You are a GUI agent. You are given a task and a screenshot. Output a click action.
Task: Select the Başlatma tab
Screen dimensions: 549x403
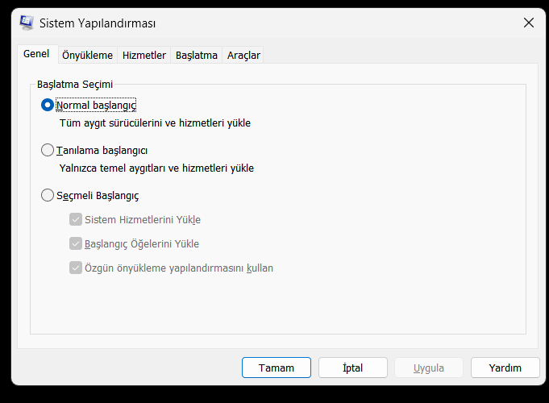pyautogui.click(x=197, y=55)
